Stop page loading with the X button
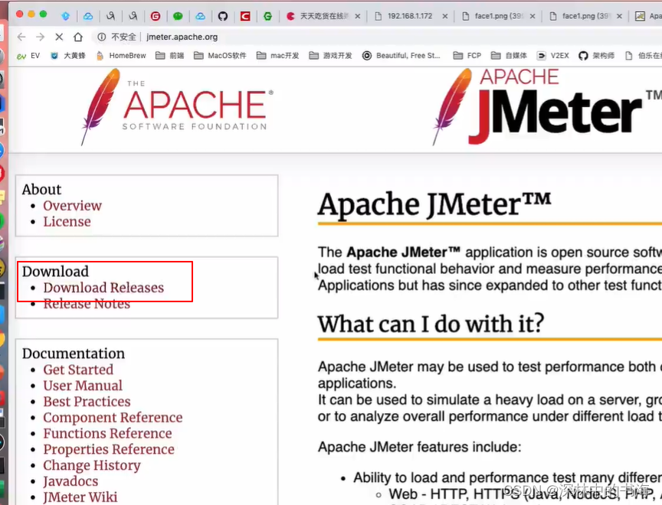This screenshot has width=662, height=505. tap(59, 37)
